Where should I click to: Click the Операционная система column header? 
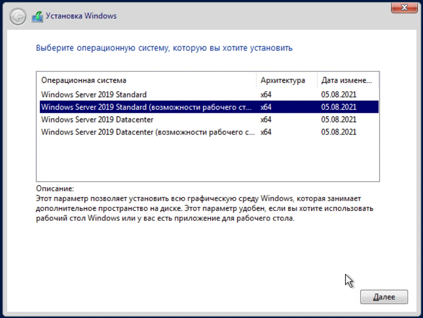tap(146, 80)
